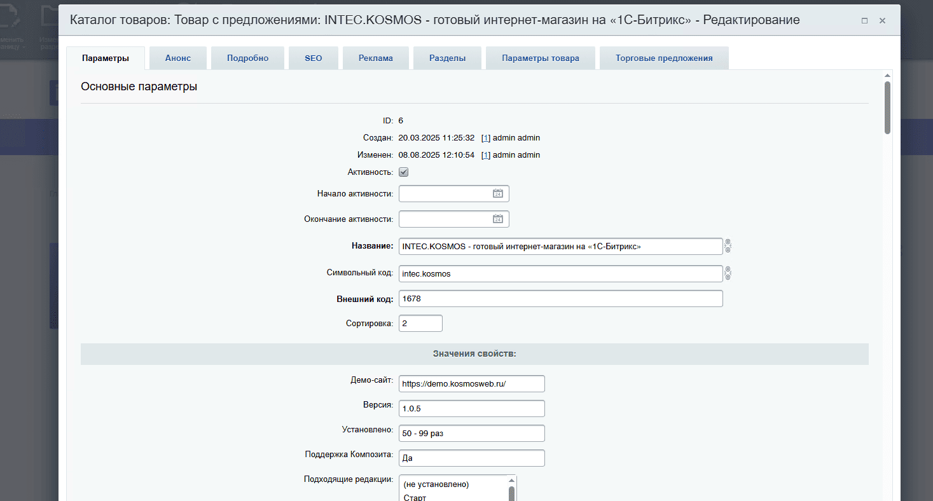Viewport: 933px width, 501px height.
Task: Click into the Демо-сайт URL field
Action: pos(471,384)
